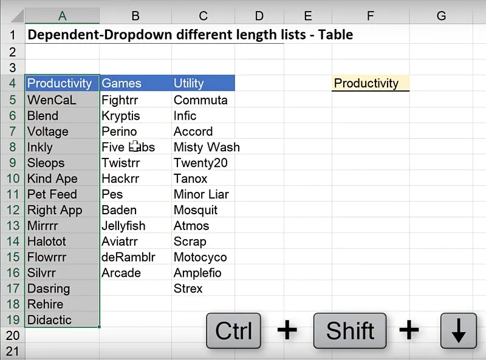Viewport: 486px width, 360px height.
Task: Click the cell with Jellyfish
Action: [x=135, y=226]
